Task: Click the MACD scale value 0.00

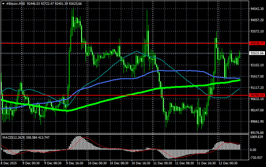Action: 253,150
